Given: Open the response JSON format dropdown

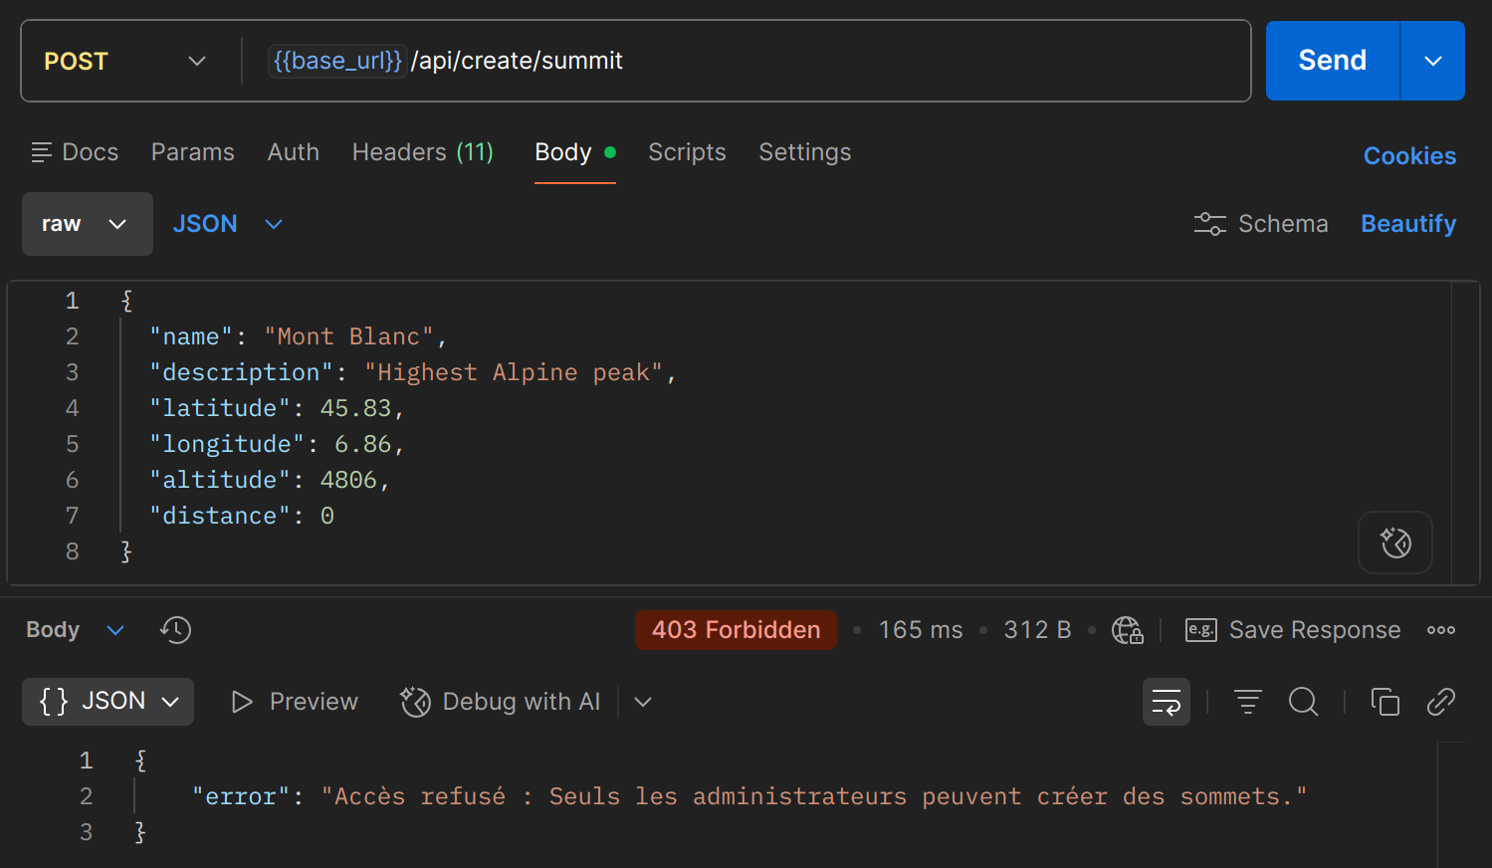Looking at the screenshot, I should (107, 702).
